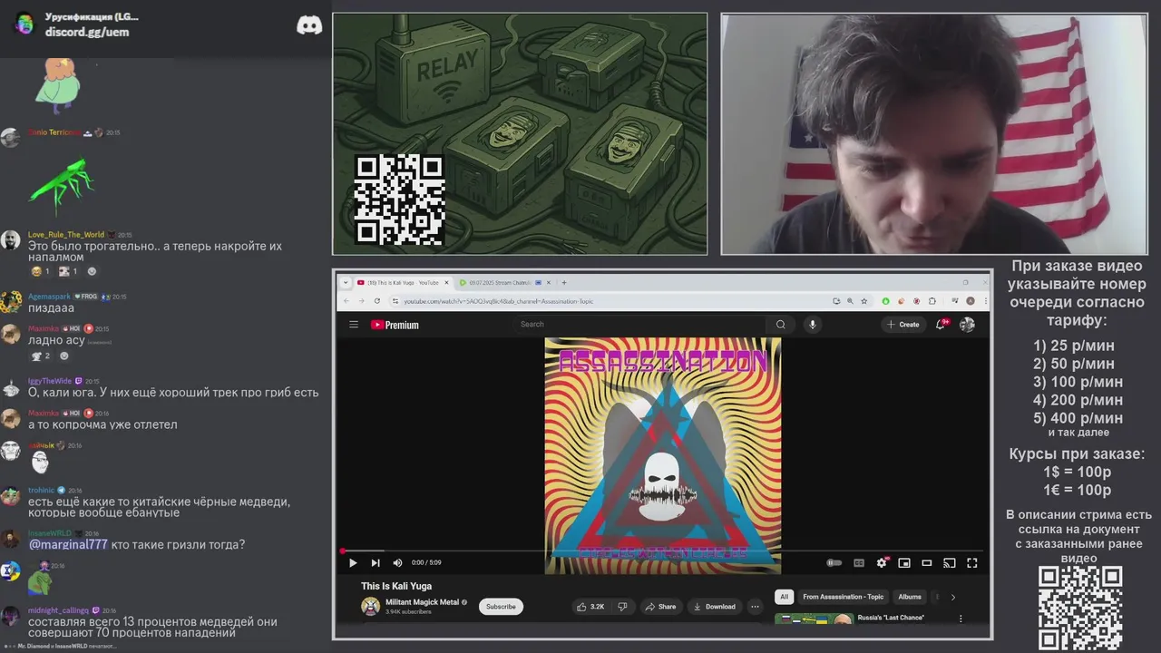The image size is (1161, 653).
Task: Bookmark this page with star icon
Action: [x=863, y=301]
